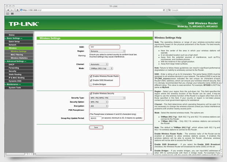
Task: Click the Basic Settings section header
Action: pos(19,38)
